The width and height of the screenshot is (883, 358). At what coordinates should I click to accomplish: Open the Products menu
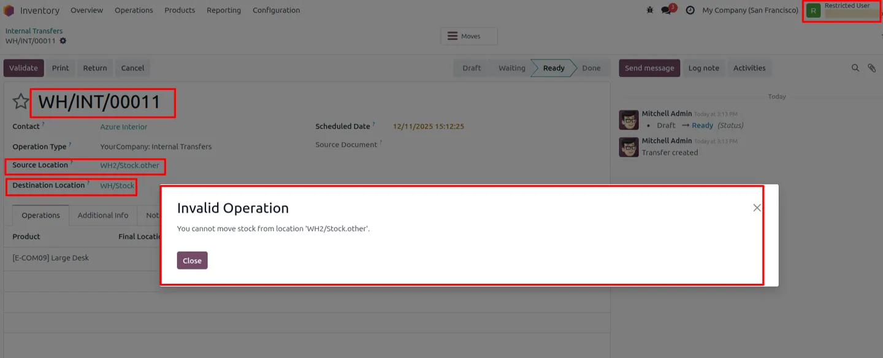[180, 10]
